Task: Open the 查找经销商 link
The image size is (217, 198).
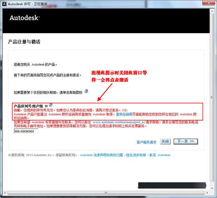Action: tap(124, 114)
